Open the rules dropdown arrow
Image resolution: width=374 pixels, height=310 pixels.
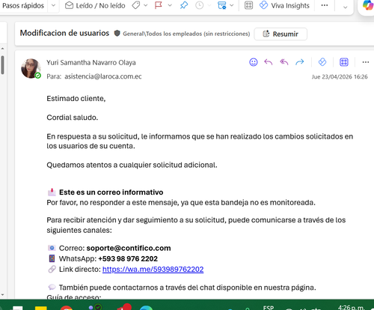[232, 5]
